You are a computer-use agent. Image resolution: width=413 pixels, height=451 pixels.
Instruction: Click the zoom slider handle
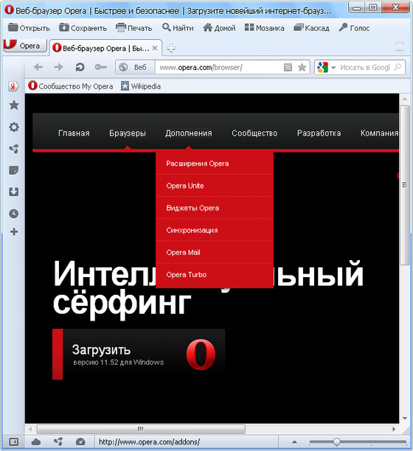[336, 441]
